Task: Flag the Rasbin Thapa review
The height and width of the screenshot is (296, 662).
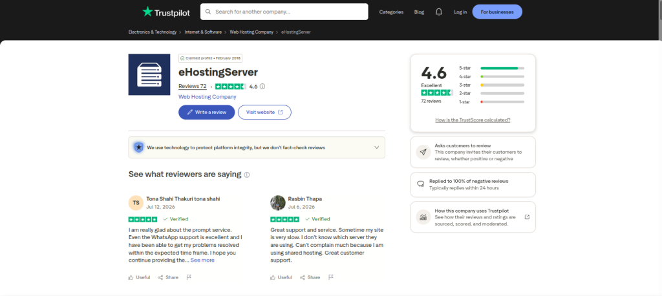Action: tap(331, 277)
